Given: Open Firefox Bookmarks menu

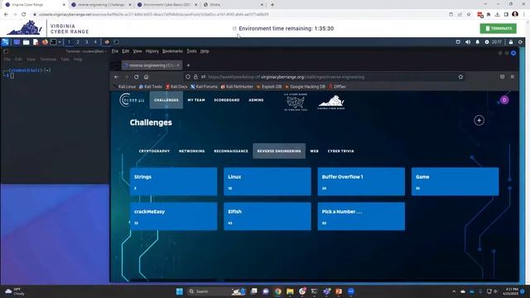Looking at the screenshot, I should pyautogui.click(x=172, y=51).
